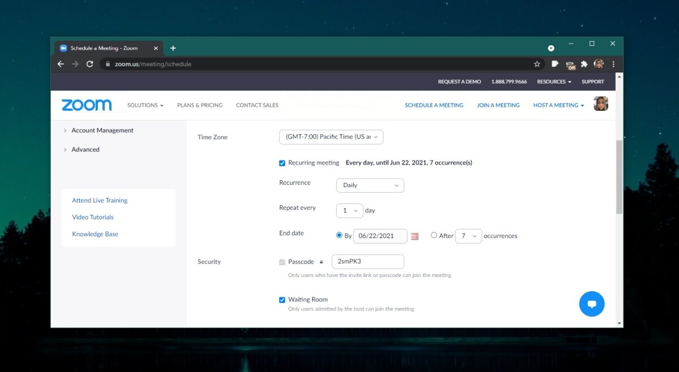Open the Video Tutorials link
The image size is (679, 372).
(93, 217)
